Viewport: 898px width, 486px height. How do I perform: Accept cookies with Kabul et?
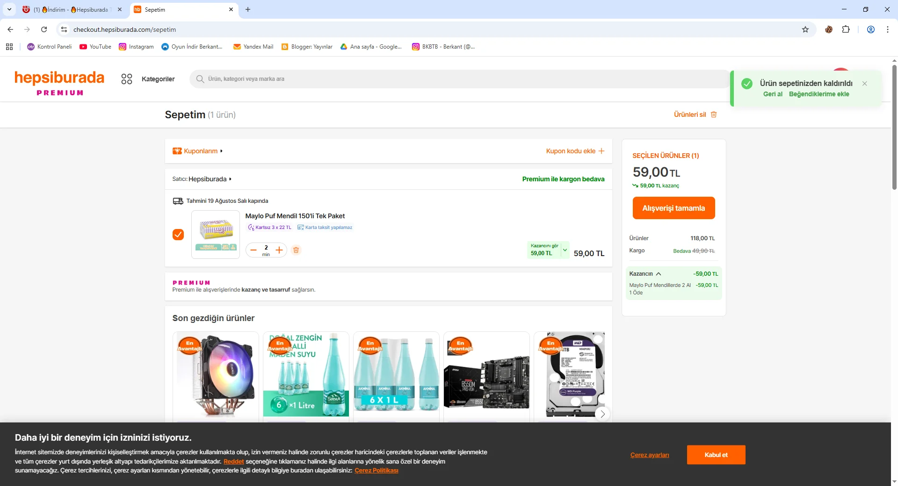coord(716,455)
